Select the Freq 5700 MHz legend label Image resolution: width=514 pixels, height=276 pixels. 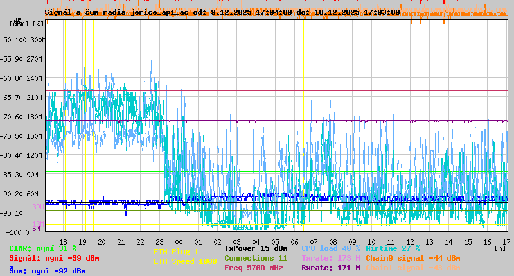click(x=253, y=268)
